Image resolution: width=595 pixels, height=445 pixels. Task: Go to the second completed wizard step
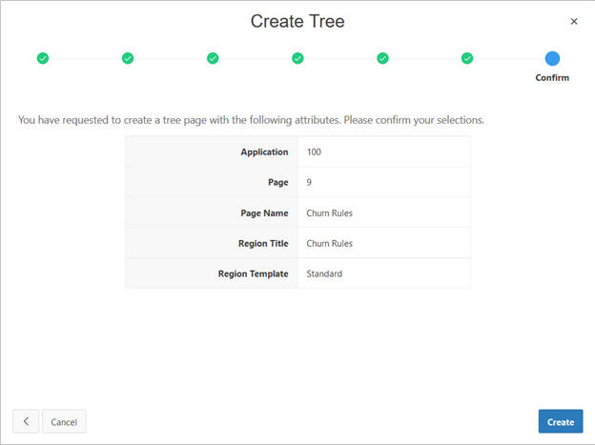[128, 58]
